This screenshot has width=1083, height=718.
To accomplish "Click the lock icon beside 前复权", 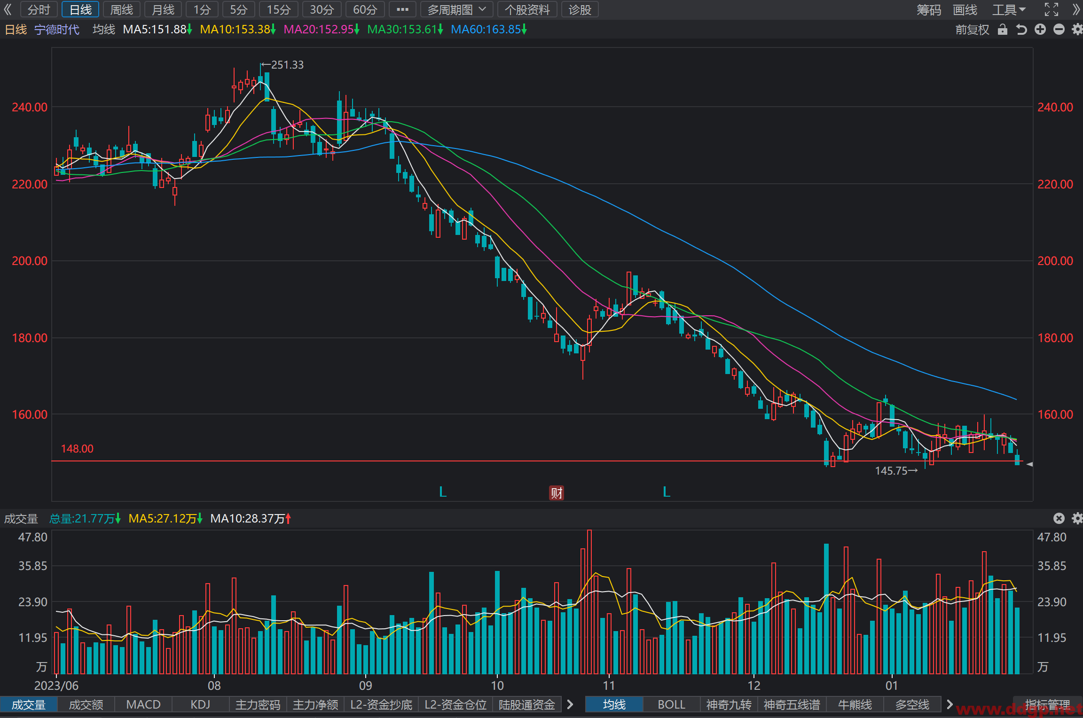I will click(x=1003, y=30).
